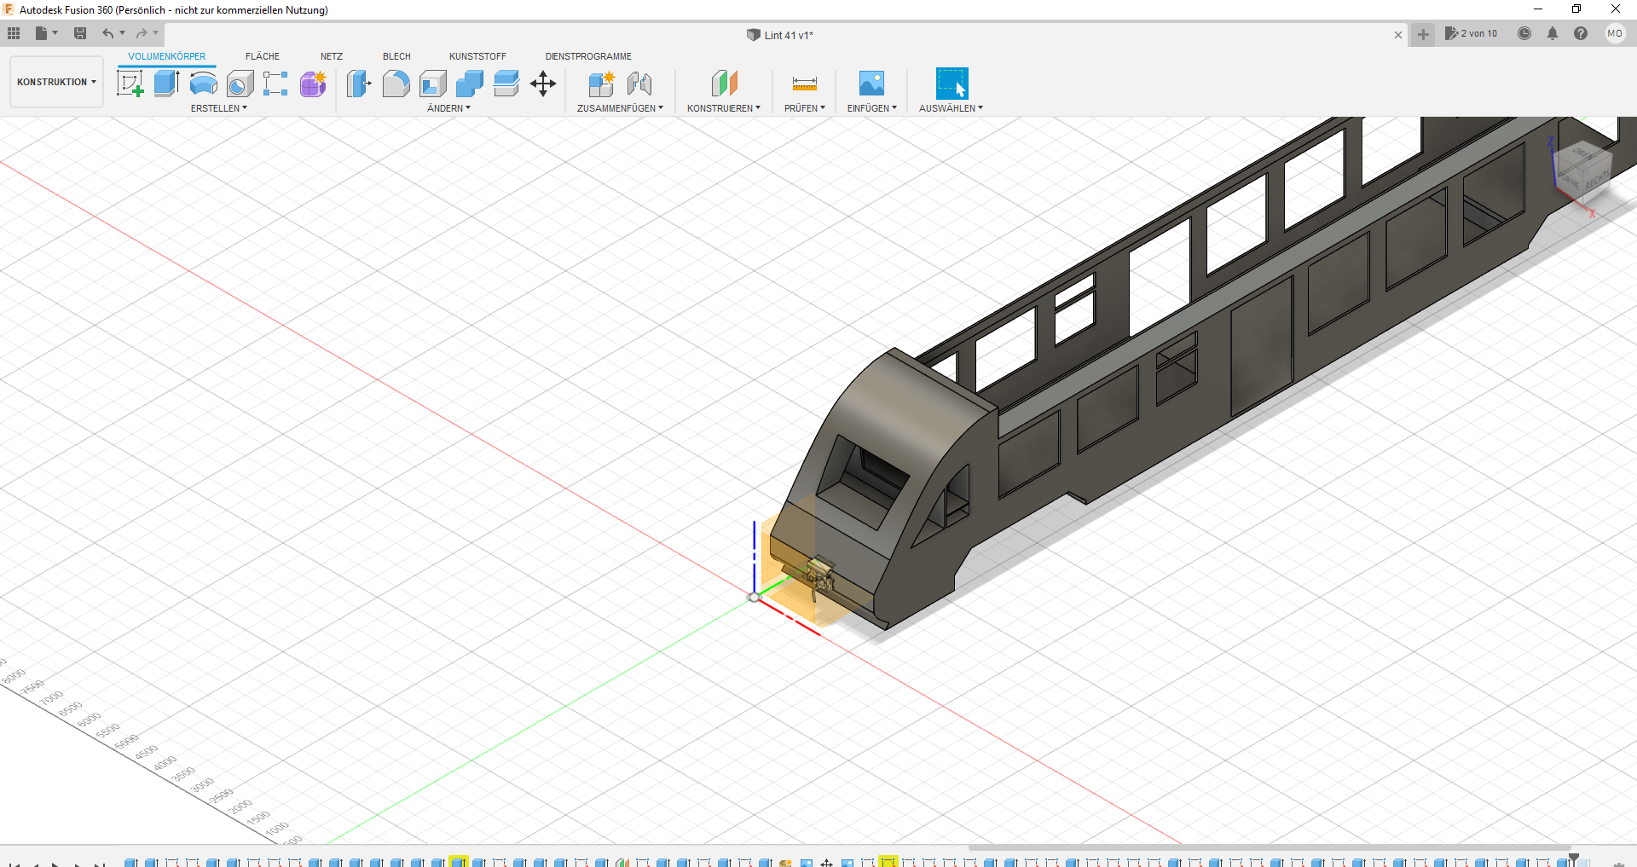
Task: Expand the ÄNDERN menu dropdown
Action: [x=448, y=108]
